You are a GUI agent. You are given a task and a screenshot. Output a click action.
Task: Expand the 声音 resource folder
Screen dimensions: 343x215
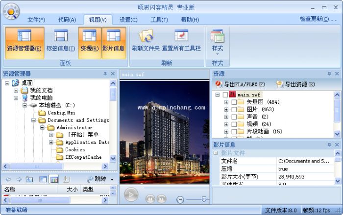pos(226,117)
